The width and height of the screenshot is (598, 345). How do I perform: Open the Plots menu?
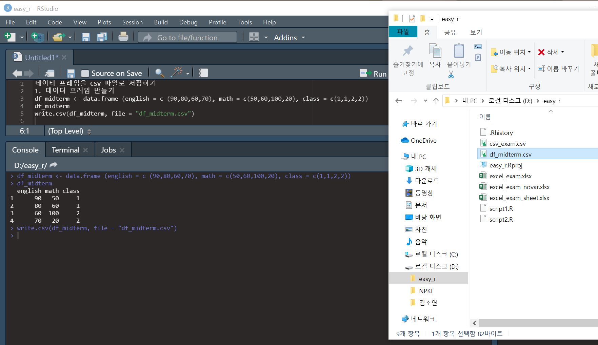tap(104, 22)
